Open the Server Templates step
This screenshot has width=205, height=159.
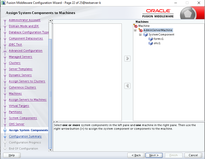pyautogui.click(x=21, y=69)
